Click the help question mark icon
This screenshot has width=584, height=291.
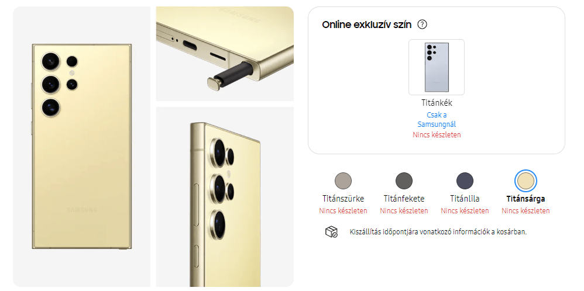[422, 25]
